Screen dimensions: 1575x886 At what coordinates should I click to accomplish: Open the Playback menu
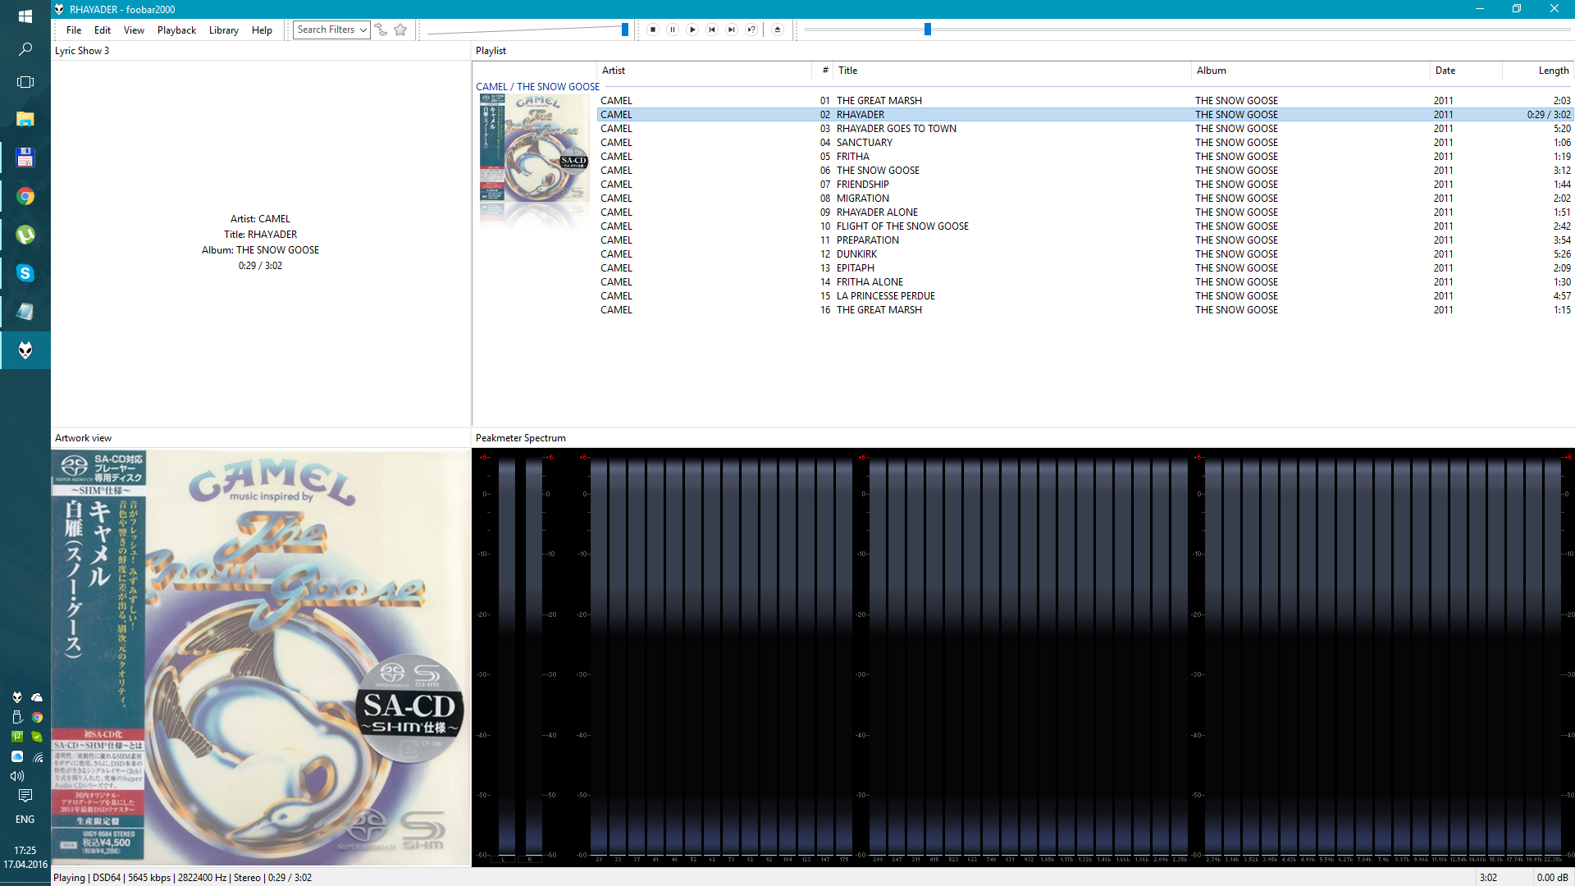(176, 30)
